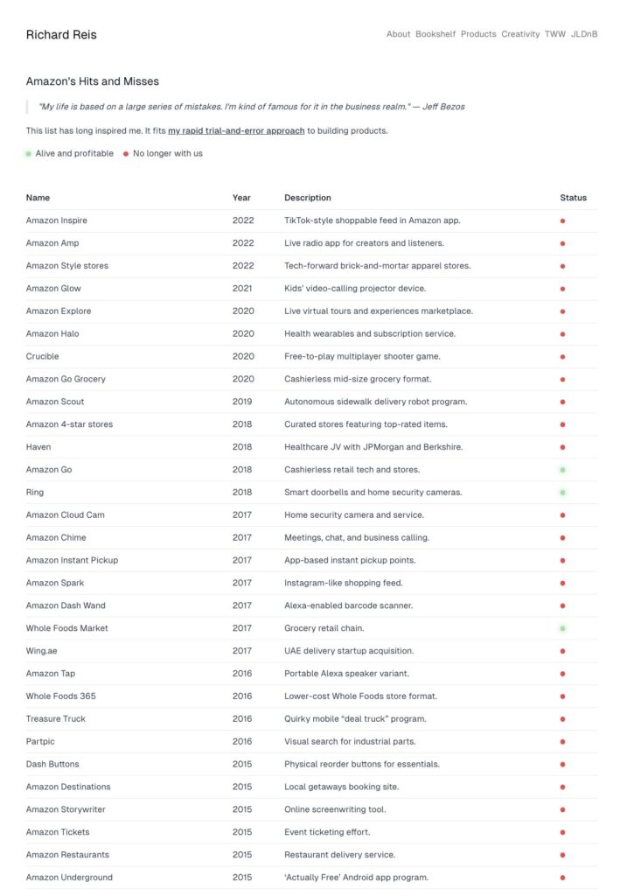Open the Products nav link
Image resolution: width=620 pixels, height=896 pixels.
tap(478, 34)
